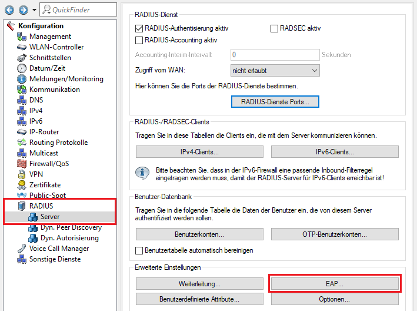Click the Dyn. Autorisierung icon
This screenshot has width=417, height=311.
pyautogui.click(x=33, y=238)
